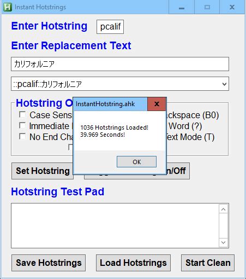Click the Test Pad scrollbar up arrow
Screen dimensions: 246x279
click(224, 209)
